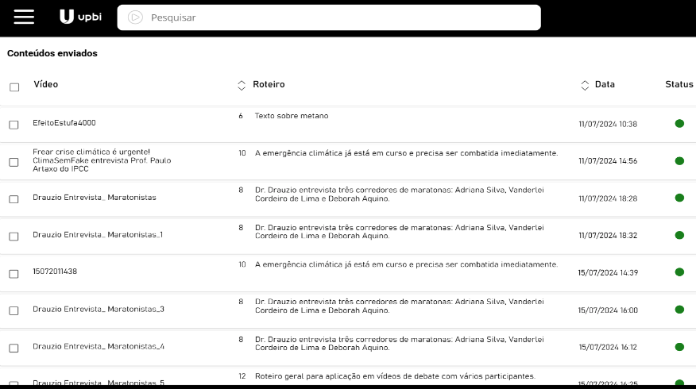
Task: Click roteiro text in Frear crise climática row
Action: pos(406,153)
